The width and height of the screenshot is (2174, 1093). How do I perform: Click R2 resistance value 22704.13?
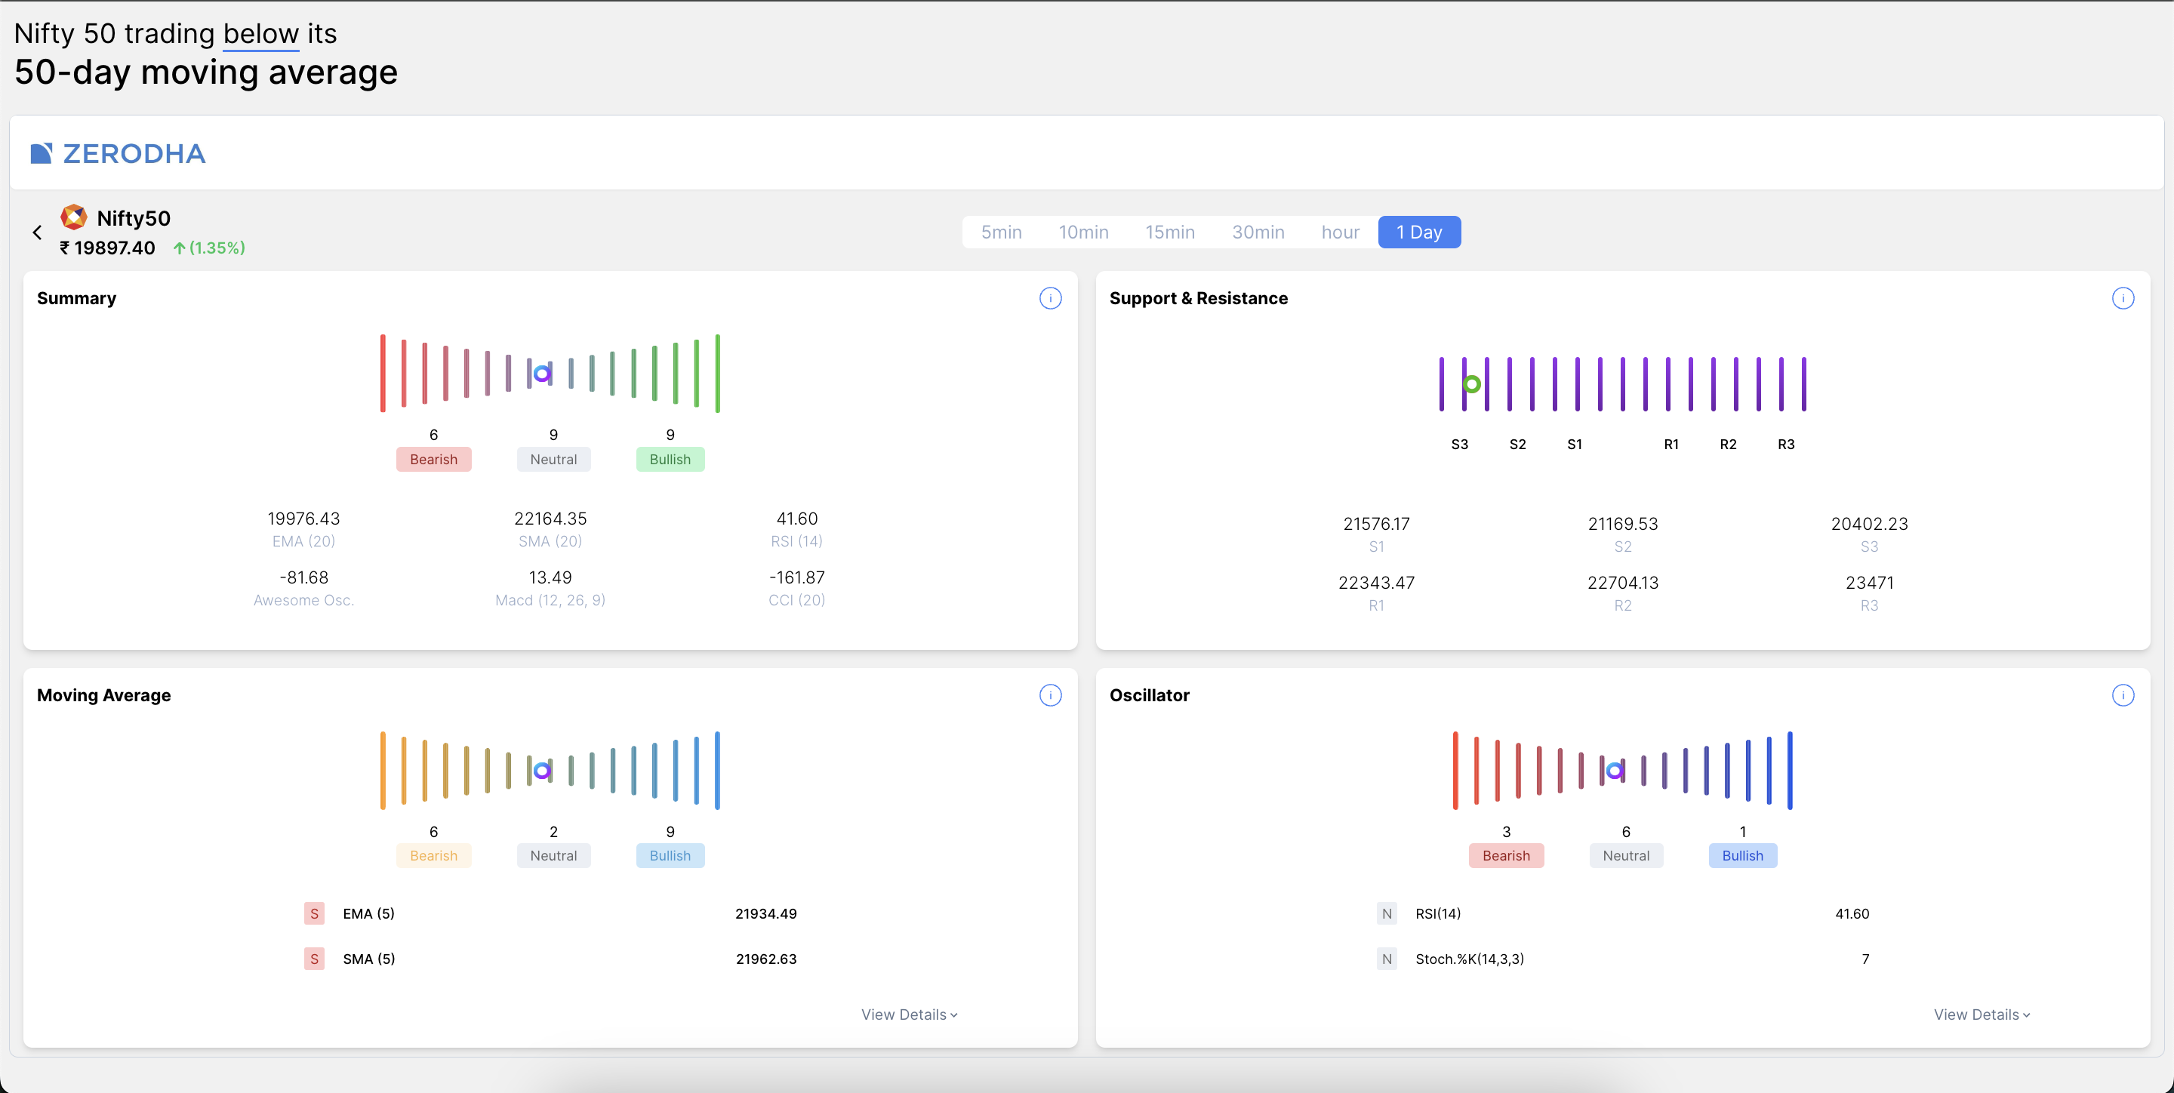1623,583
